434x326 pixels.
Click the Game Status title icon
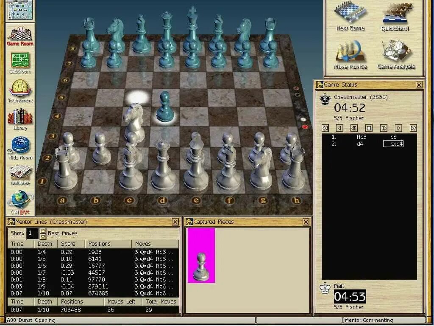320,84
